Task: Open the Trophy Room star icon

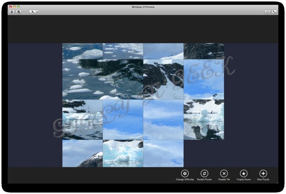Action: tap(244, 174)
